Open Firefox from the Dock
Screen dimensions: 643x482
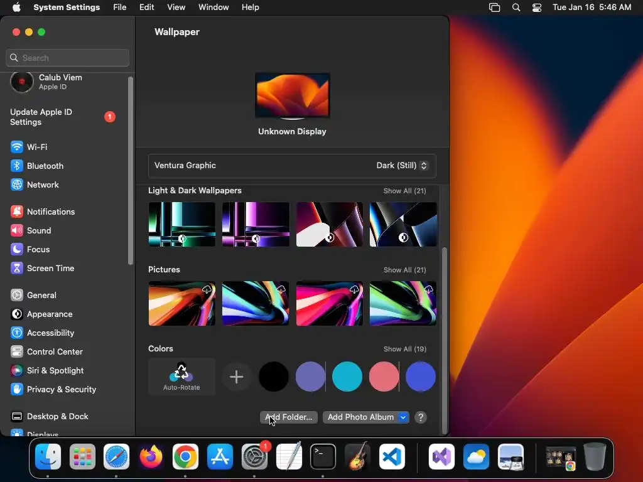(x=151, y=457)
